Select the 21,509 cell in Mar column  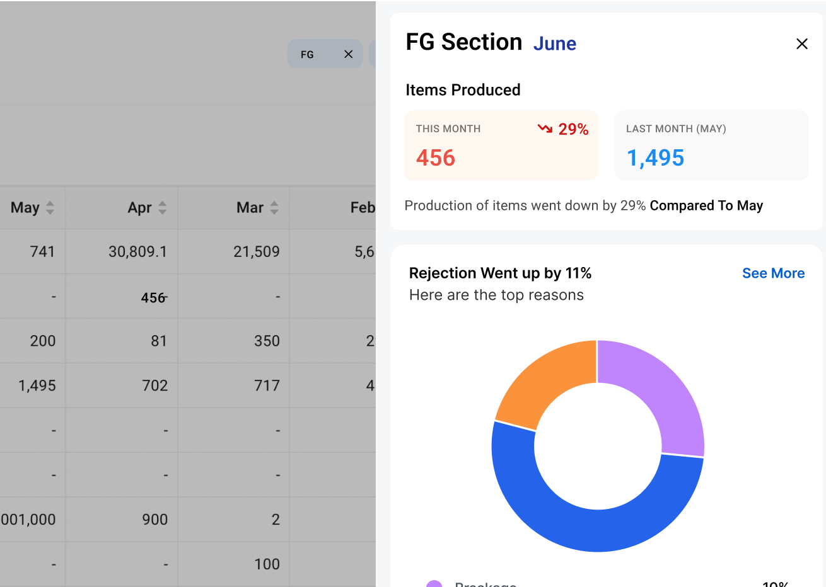tap(256, 252)
